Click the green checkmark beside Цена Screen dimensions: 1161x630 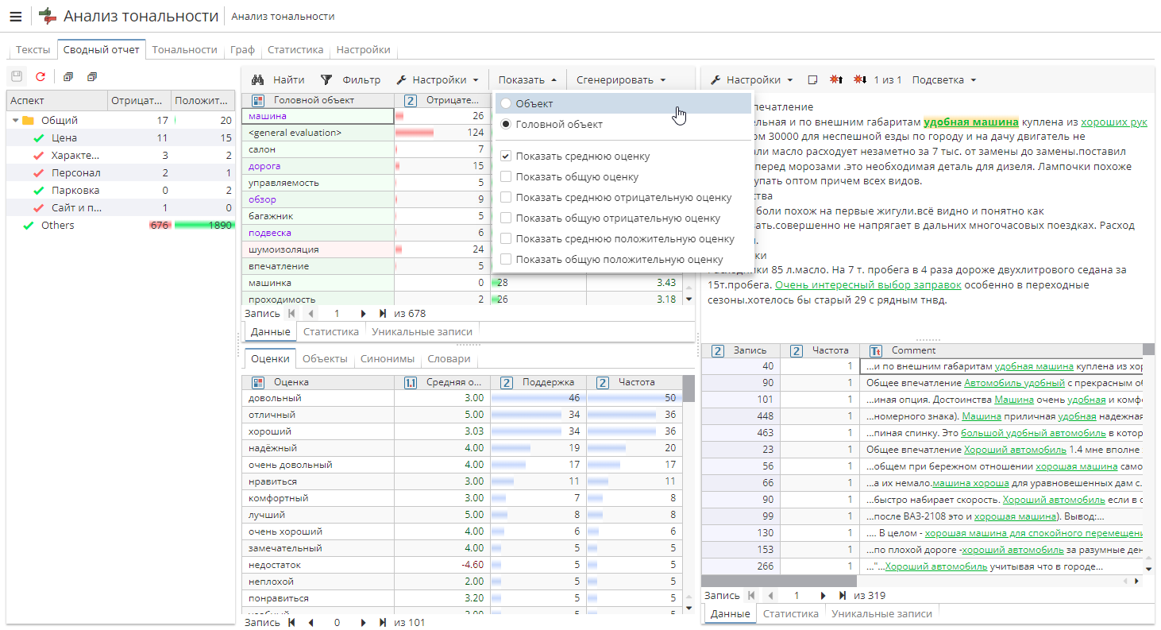pos(38,138)
